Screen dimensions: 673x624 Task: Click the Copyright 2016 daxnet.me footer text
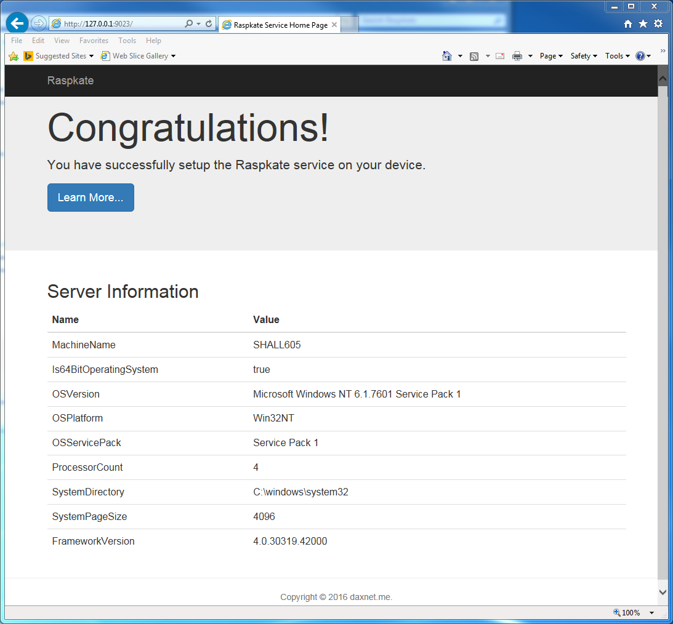tap(336, 597)
